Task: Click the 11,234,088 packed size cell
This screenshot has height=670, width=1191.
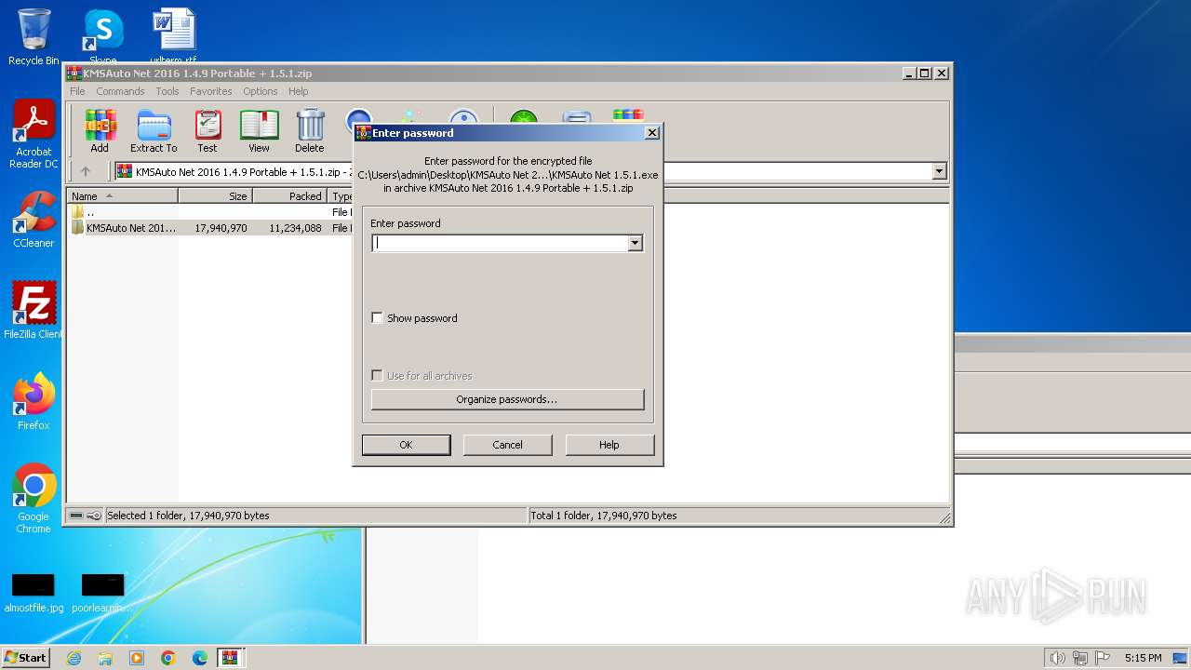Action: click(x=295, y=228)
